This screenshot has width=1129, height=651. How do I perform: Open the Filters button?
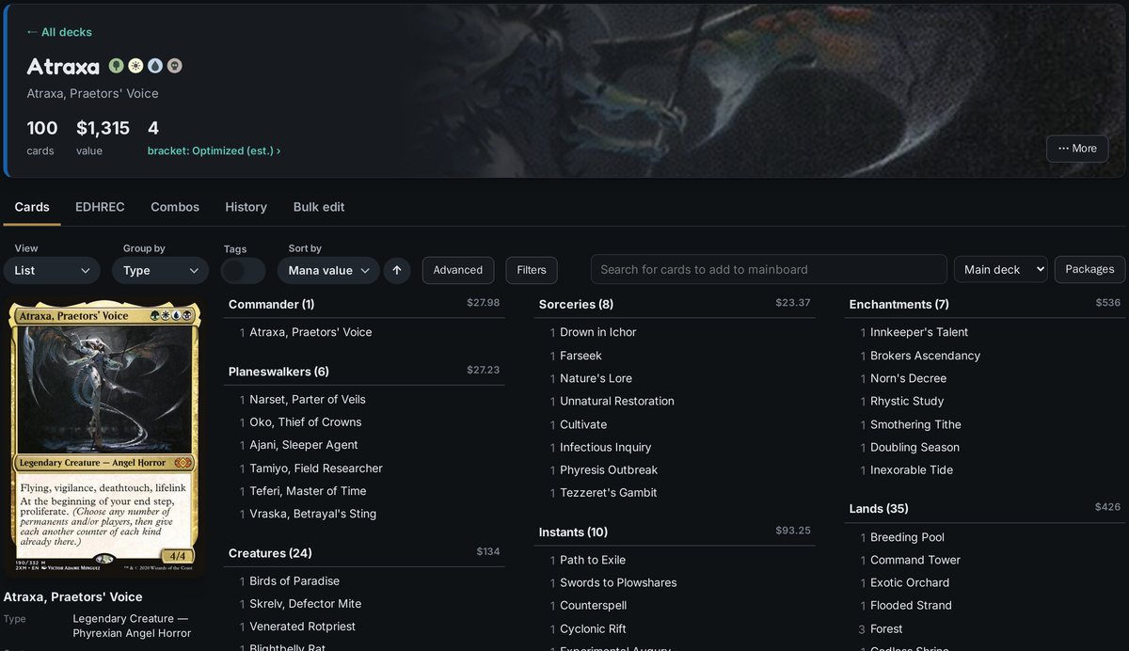532,270
